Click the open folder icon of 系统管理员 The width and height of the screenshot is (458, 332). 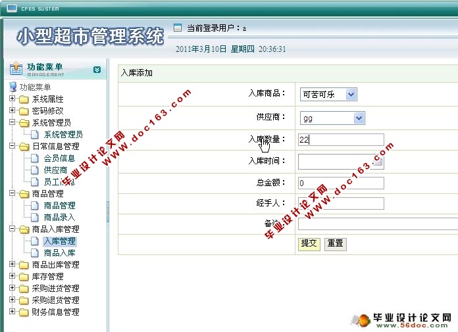[24, 123]
